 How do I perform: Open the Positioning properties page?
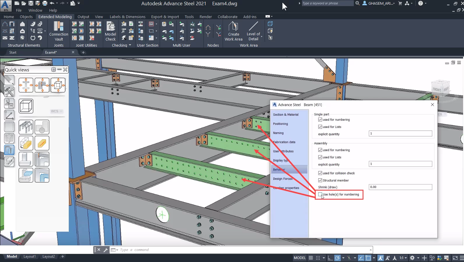tap(280, 124)
